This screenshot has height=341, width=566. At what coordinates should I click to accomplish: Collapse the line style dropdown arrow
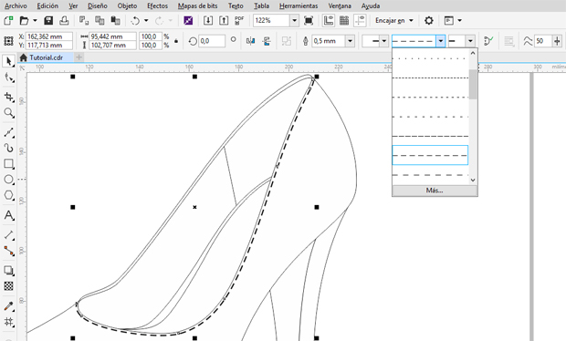point(441,41)
